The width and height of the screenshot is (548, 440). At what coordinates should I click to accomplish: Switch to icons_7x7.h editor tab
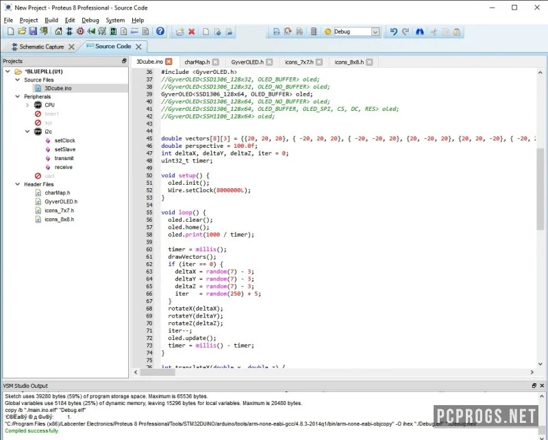299,62
